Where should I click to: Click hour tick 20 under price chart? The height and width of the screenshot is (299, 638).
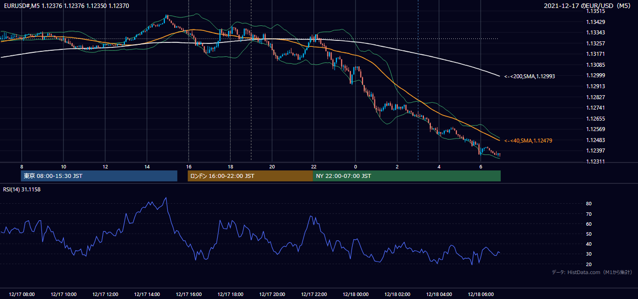coord(272,166)
